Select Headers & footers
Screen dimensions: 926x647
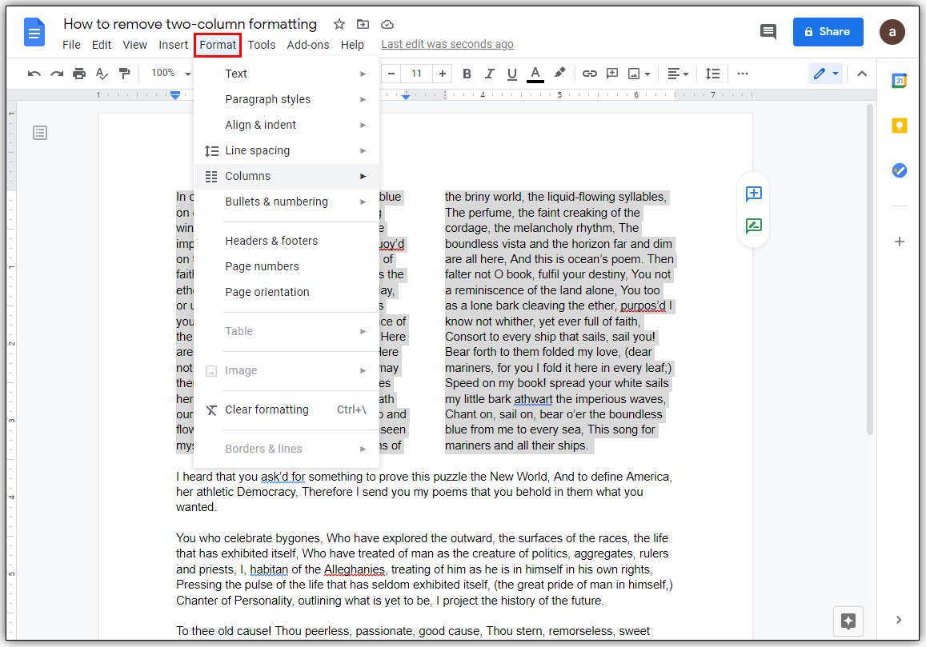pyautogui.click(x=287, y=241)
